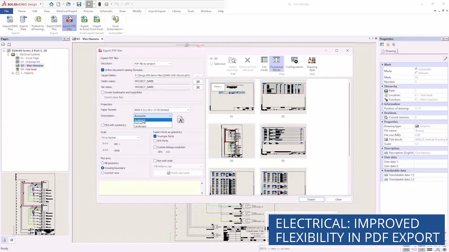Enable Create bookmarks and hyperlinks checkbox
This screenshot has width=449, height=252.
pos(103,92)
